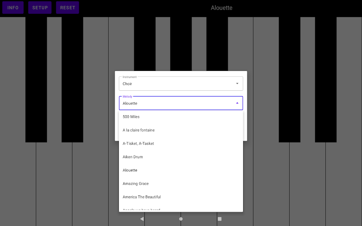
Task: Select the 500 Miles melody
Action: click(x=181, y=117)
